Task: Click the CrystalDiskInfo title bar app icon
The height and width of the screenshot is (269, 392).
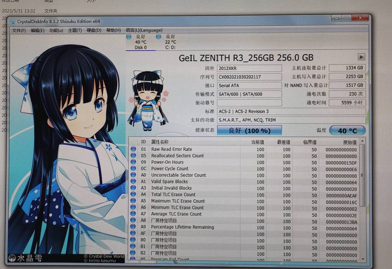Action: [12, 22]
